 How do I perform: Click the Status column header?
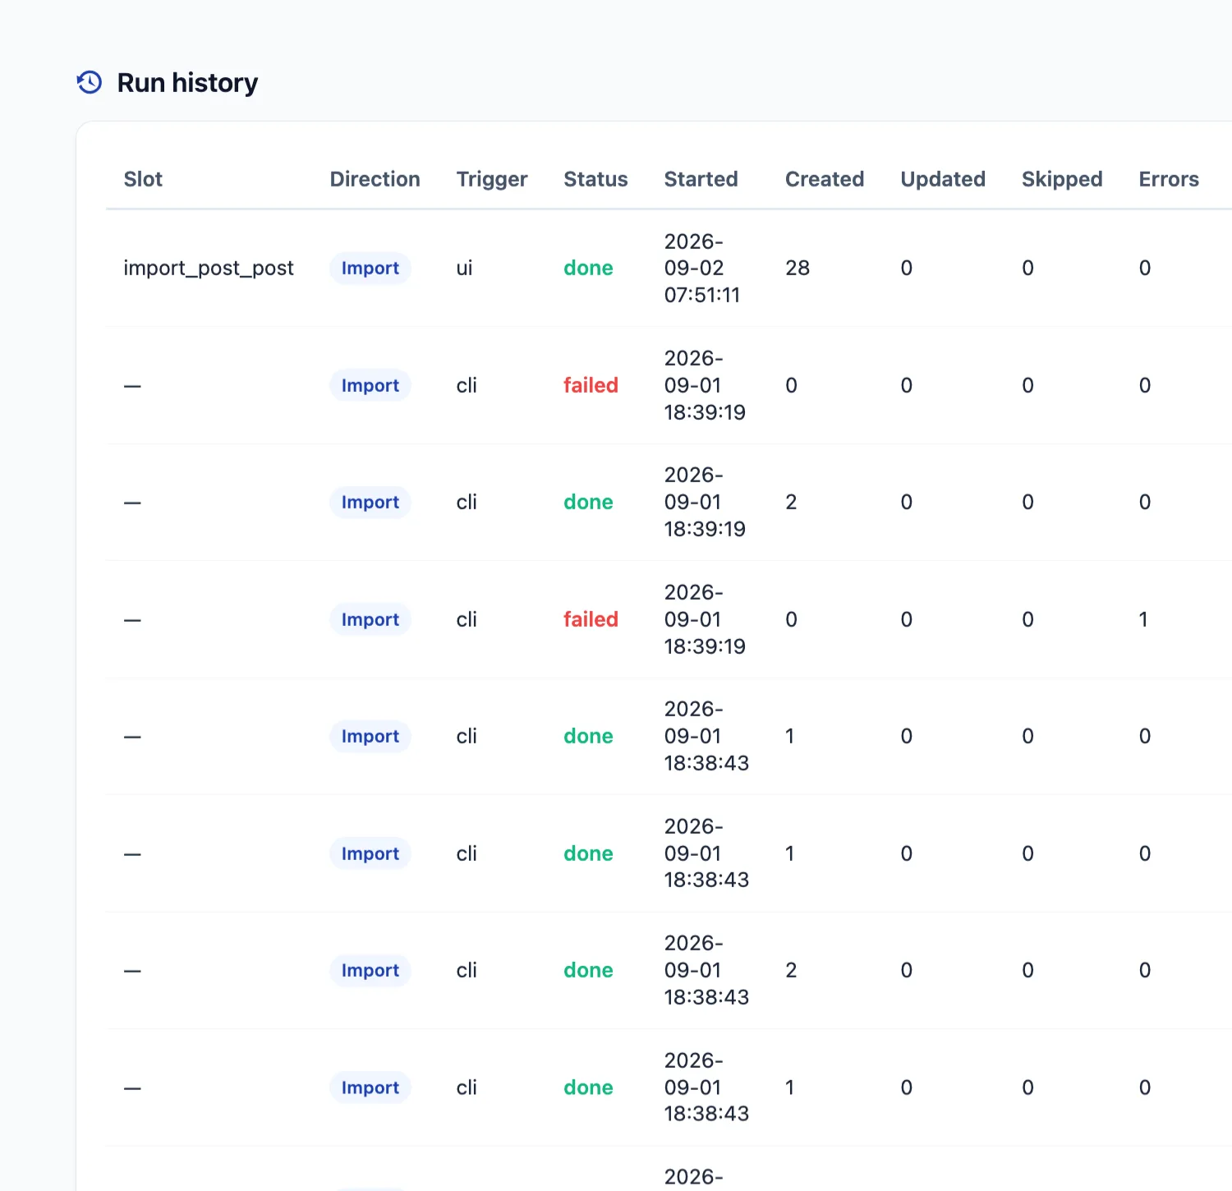595,179
